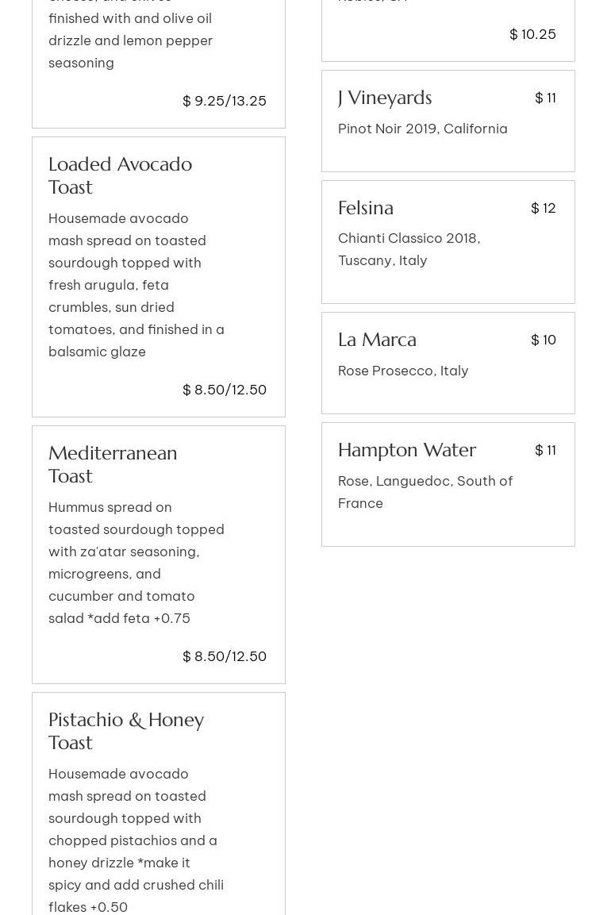Click the Mediterranean Toast $8.50/12.50 price
611x915 pixels.
point(225,656)
